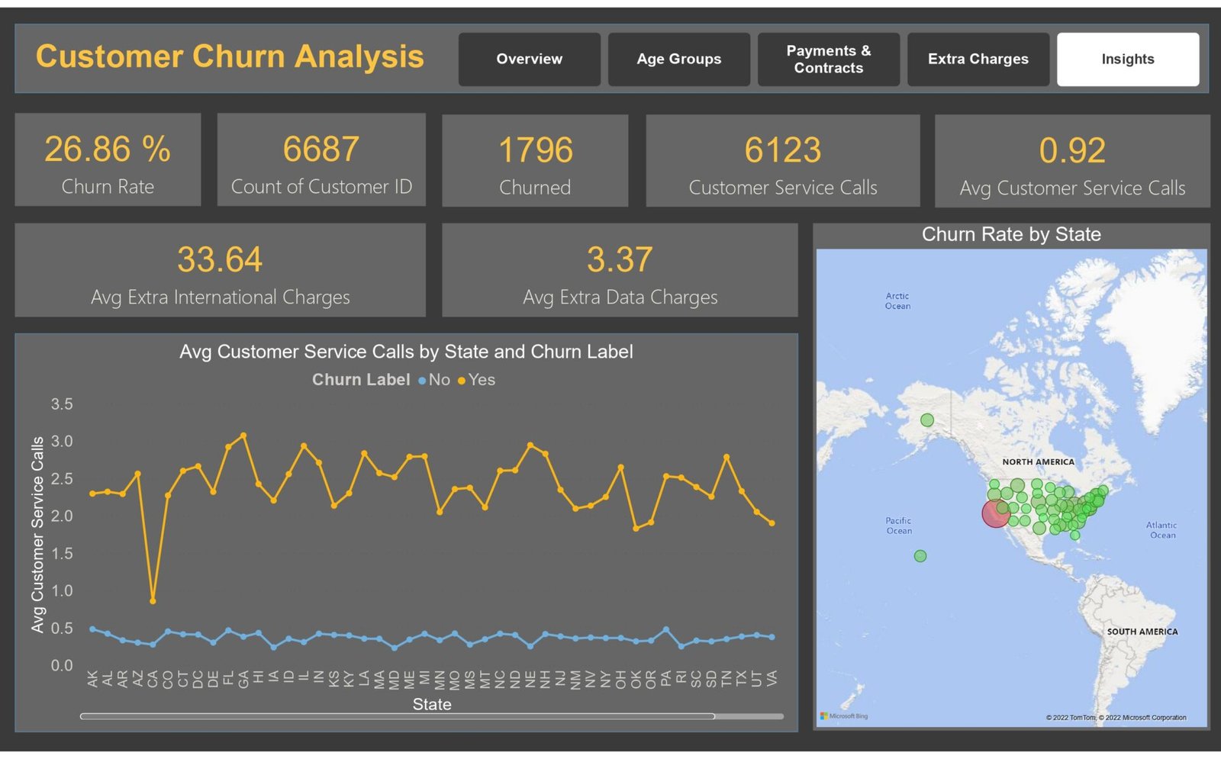Click the TomTom Microsoft copyright text on map

click(x=1116, y=718)
